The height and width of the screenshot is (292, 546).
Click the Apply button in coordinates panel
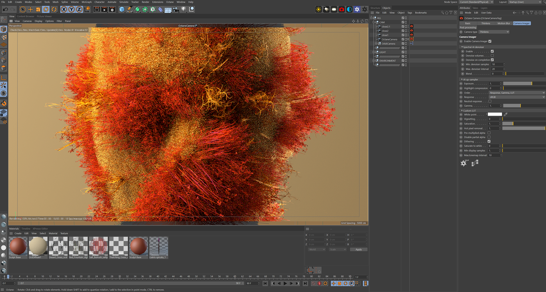click(359, 249)
